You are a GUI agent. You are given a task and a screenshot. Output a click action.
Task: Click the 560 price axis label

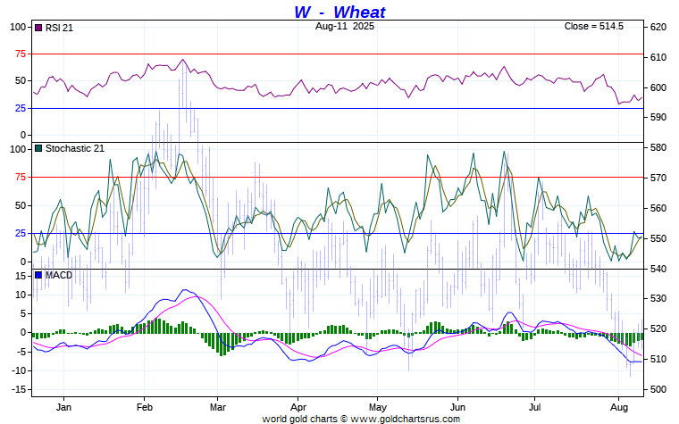coord(658,208)
